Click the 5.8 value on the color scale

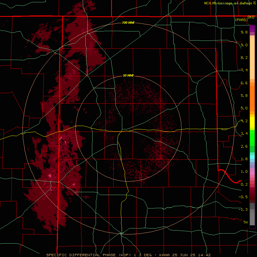click(x=244, y=96)
